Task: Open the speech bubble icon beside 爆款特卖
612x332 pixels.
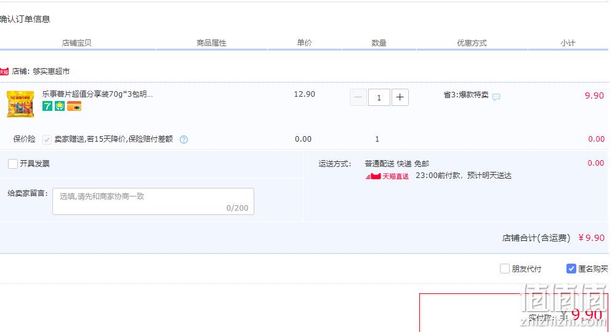Action: click(x=496, y=97)
